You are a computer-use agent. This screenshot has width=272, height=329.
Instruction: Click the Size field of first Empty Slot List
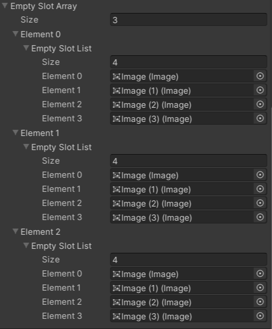coord(189,62)
